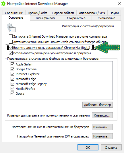Toggle auto-download of web links from clipboard
This screenshot has height=153, width=124.
point(11,42)
